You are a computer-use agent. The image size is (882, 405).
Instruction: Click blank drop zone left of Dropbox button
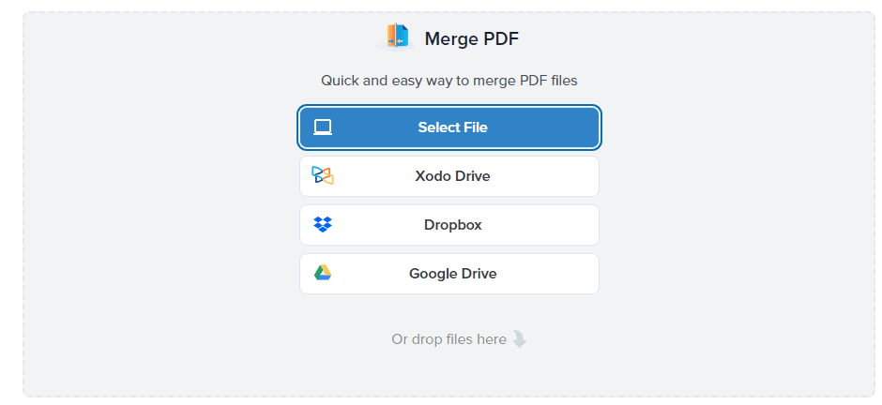(160, 225)
